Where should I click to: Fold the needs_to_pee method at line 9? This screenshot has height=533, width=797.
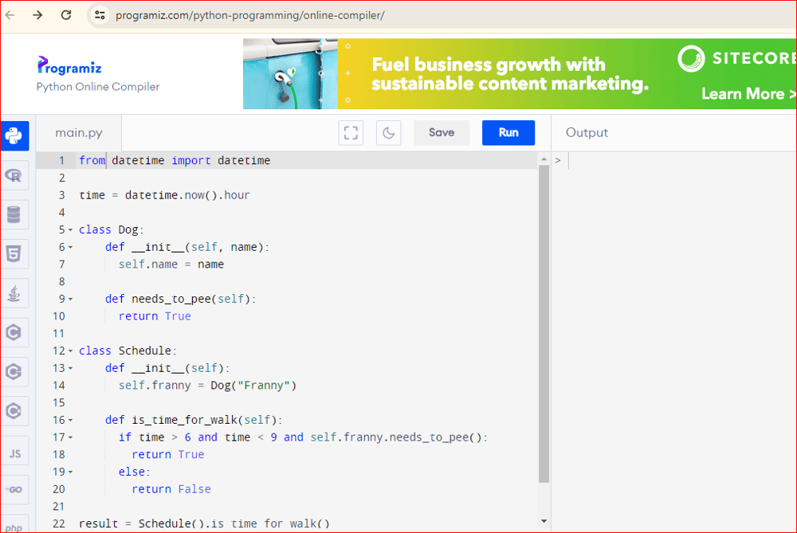click(x=71, y=300)
